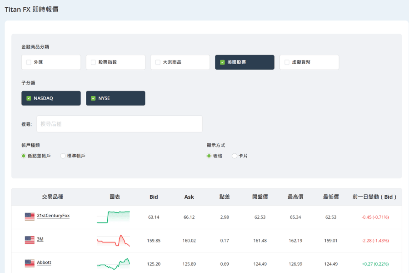Viewport: 409px width, 273px height.
Task: Open the 21stCenturyFox symbol link
Action: coord(53,216)
